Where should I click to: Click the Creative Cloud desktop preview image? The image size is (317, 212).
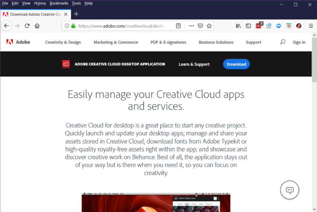pyautogui.click(x=156, y=202)
